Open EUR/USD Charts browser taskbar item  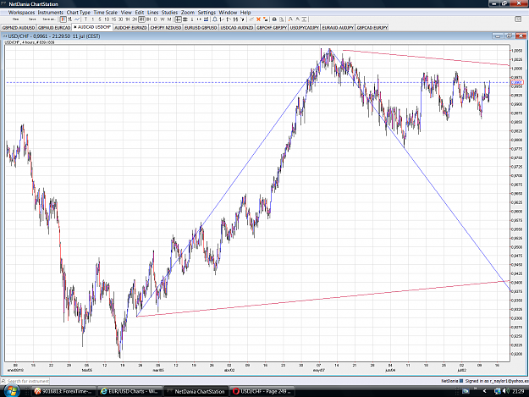[x=129, y=391]
